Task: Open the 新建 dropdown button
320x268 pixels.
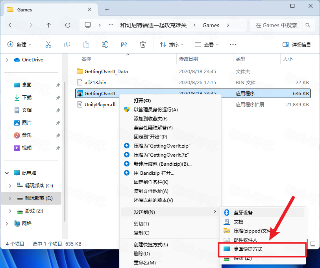Action: click(19, 44)
